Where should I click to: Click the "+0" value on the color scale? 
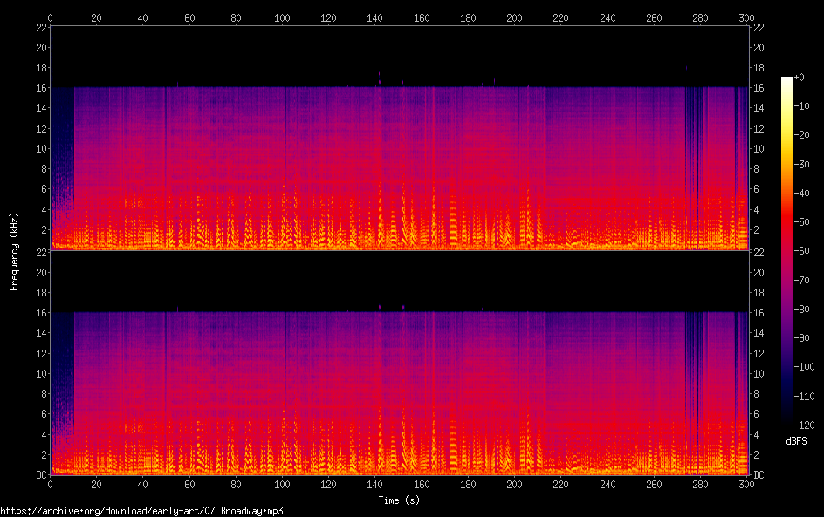click(x=799, y=77)
